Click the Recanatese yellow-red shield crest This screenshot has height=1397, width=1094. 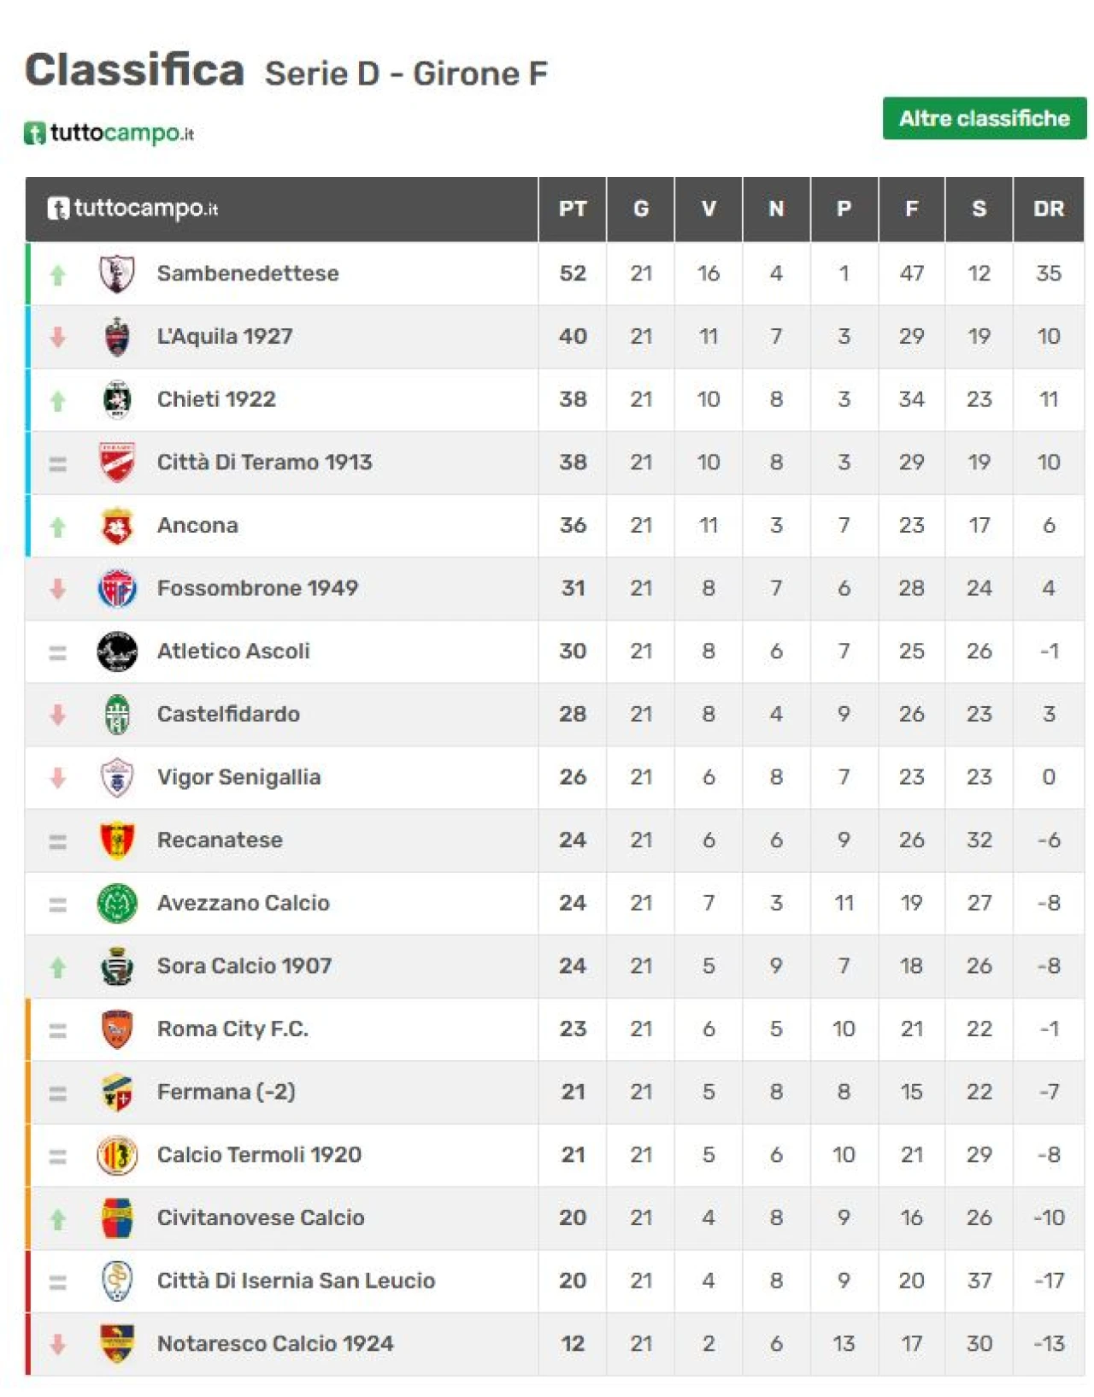click(x=117, y=840)
